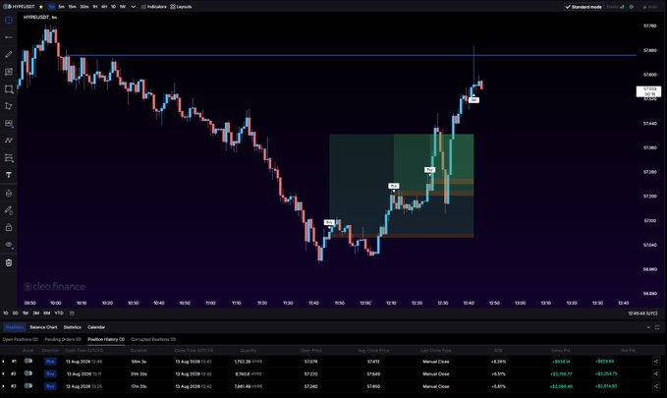Click the 12:45:44 (UTC) timezone clock
This screenshot has height=398, width=667.
[x=642, y=313]
